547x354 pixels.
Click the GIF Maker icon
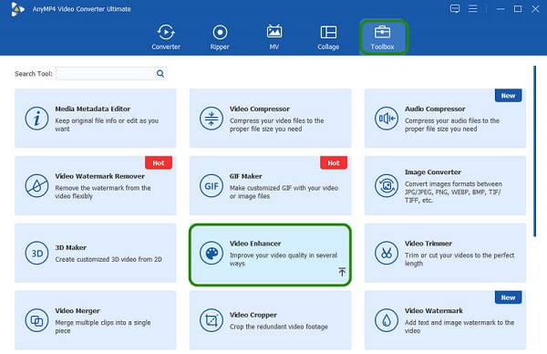[212, 186]
